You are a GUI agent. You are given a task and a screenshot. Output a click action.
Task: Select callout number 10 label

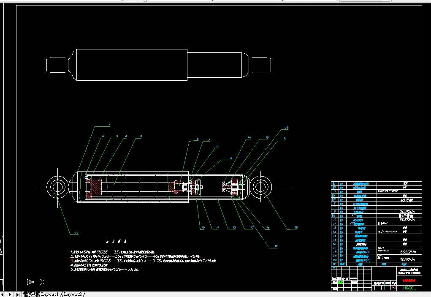(203, 228)
